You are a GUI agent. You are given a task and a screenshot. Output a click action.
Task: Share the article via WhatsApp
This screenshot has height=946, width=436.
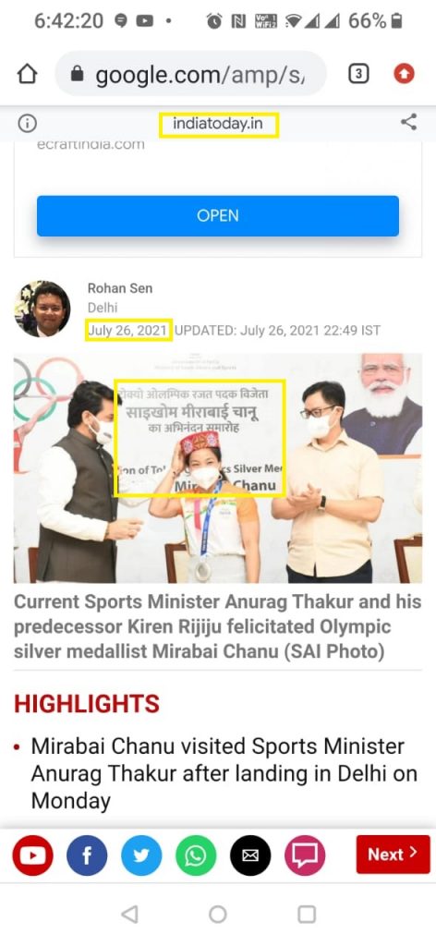(x=196, y=855)
